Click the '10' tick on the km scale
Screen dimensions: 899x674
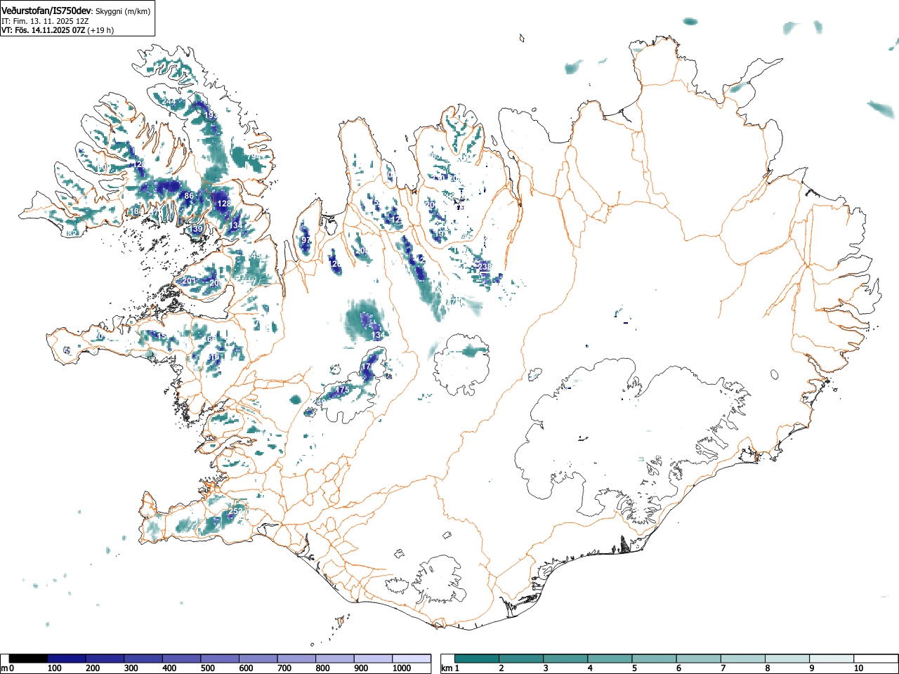[858, 668]
